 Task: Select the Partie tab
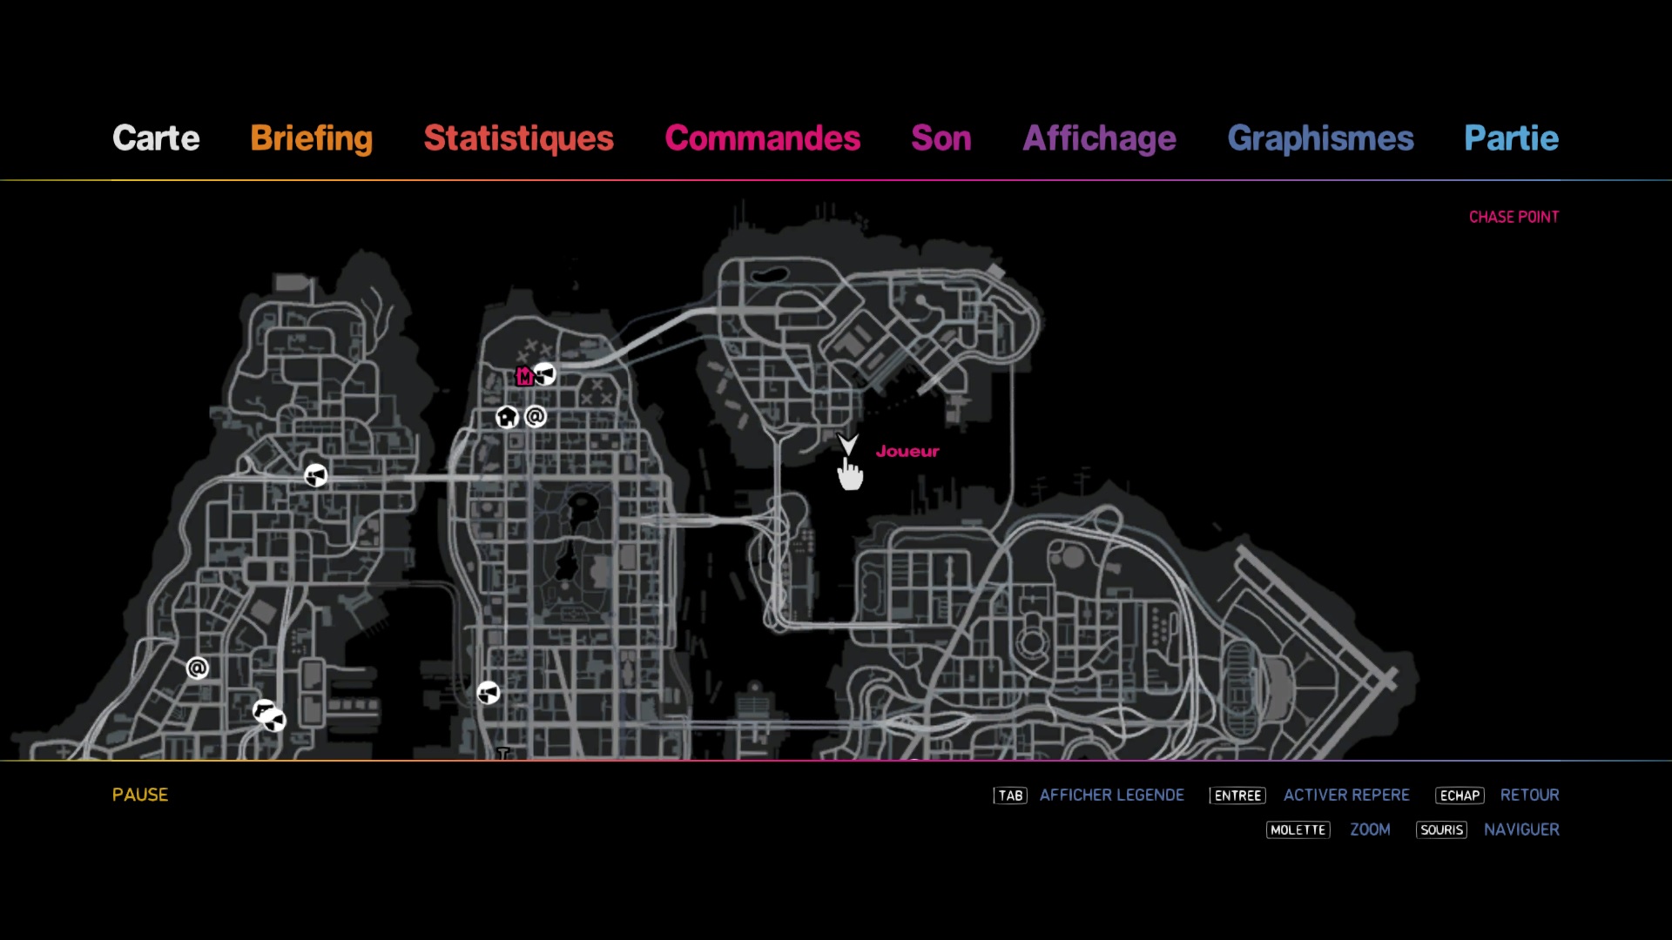(x=1512, y=138)
